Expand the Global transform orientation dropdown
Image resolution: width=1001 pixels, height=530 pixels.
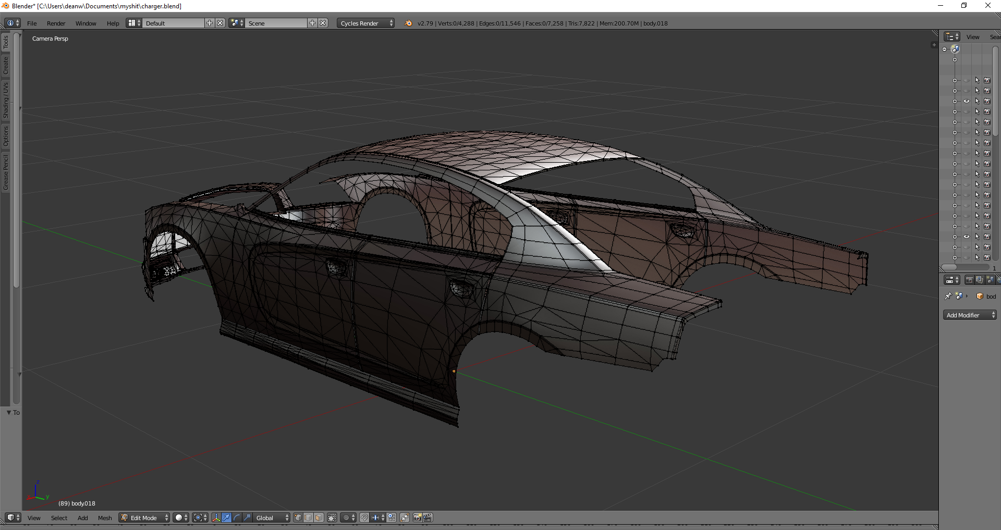271,517
